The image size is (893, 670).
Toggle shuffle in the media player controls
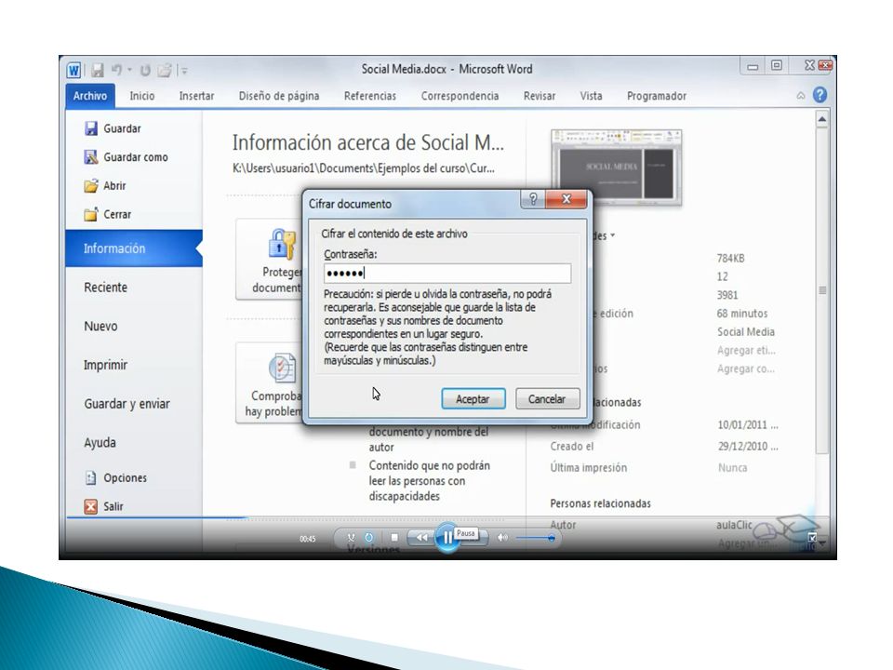(x=352, y=537)
